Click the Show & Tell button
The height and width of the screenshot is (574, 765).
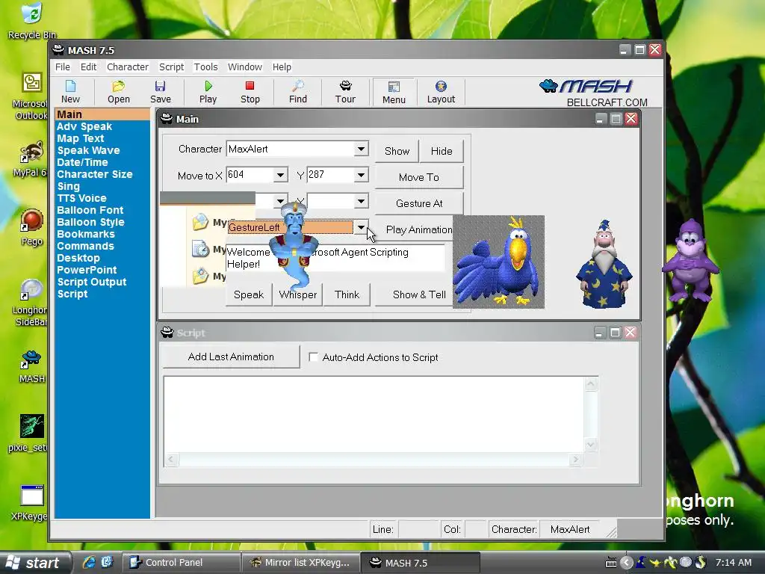tap(414, 294)
